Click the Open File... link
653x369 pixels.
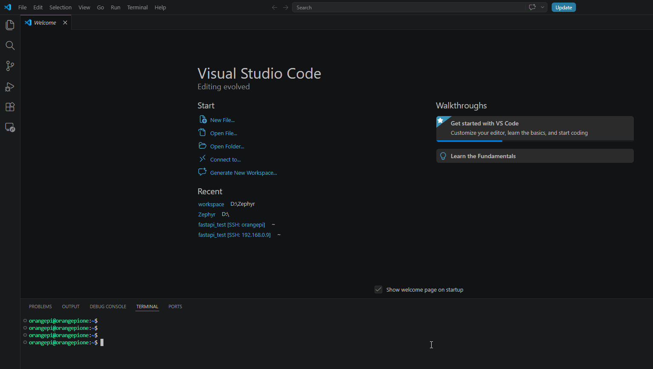[223, 133]
